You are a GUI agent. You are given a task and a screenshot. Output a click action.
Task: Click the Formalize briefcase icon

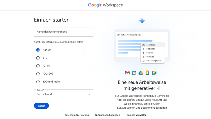(x=143, y=45)
